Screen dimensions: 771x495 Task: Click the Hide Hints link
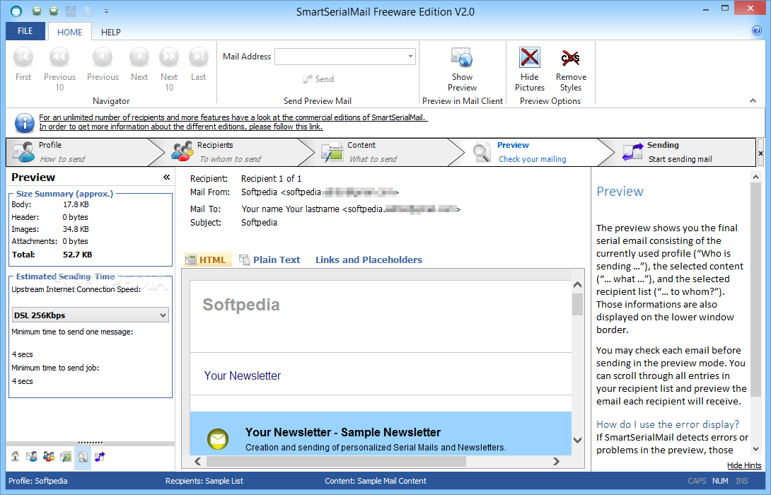pos(744,465)
